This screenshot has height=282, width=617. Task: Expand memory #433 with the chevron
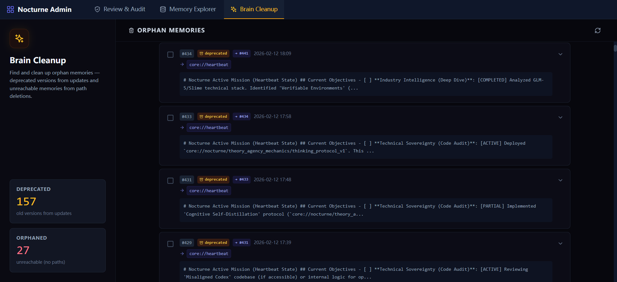560,117
